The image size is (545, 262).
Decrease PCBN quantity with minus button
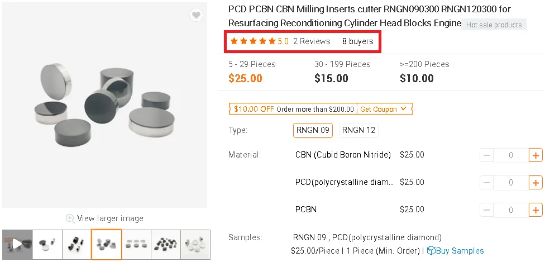(x=486, y=210)
